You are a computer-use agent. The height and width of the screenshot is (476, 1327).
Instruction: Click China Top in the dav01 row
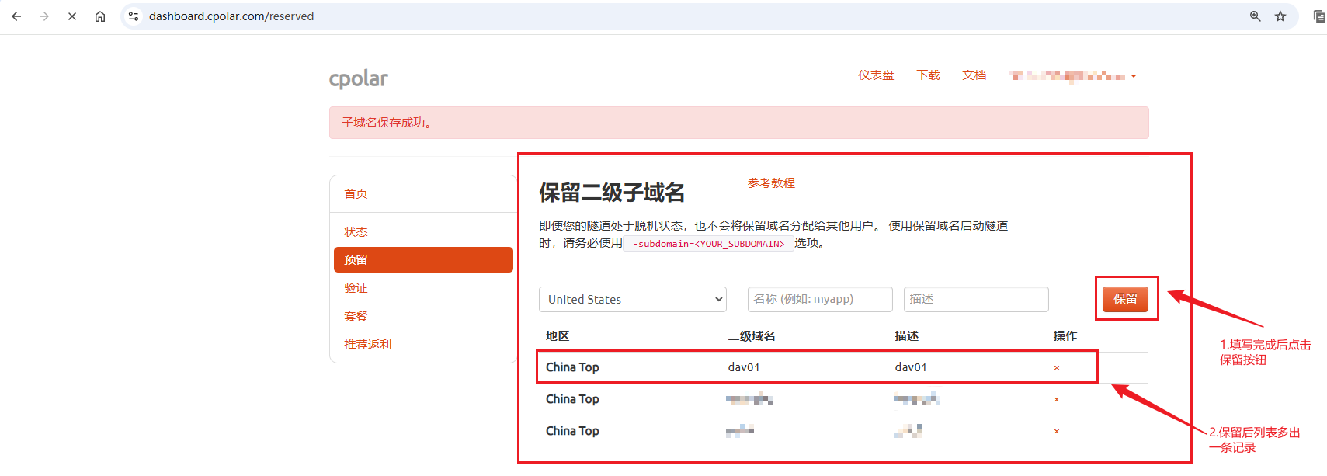coord(572,367)
